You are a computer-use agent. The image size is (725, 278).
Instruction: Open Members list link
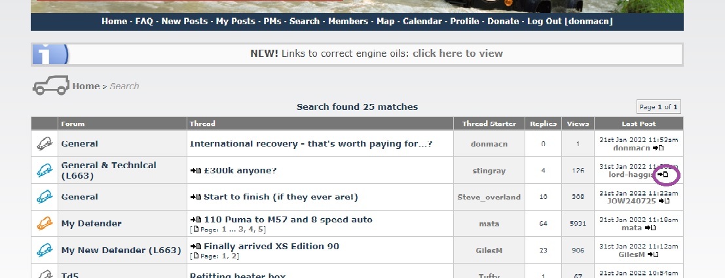tap(348, 21)
